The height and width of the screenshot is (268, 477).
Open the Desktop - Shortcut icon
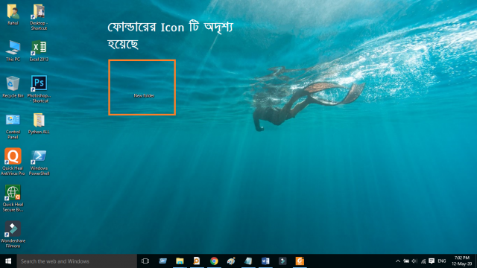pyautogui.click(x=39, y=12)
